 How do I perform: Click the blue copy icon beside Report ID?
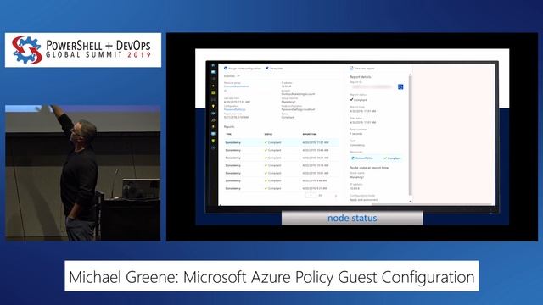[400, 86]
